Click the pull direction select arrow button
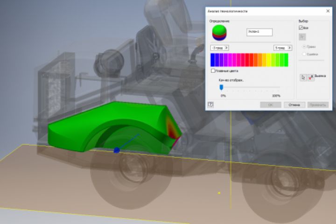 point(303,77)
